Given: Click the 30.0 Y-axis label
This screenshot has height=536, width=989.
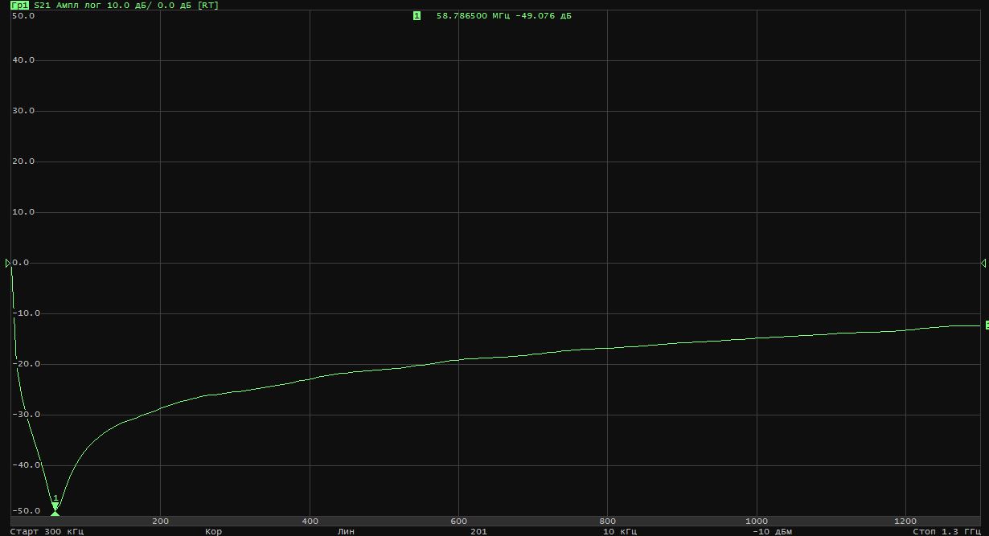Looking at the screenshot, I should 23,111.
